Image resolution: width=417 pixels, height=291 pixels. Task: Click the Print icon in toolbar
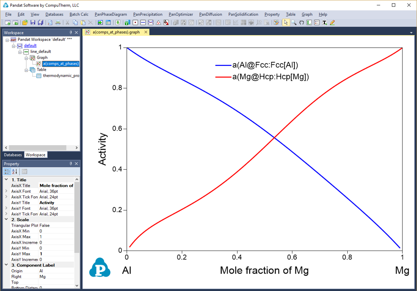coord(58,23)
